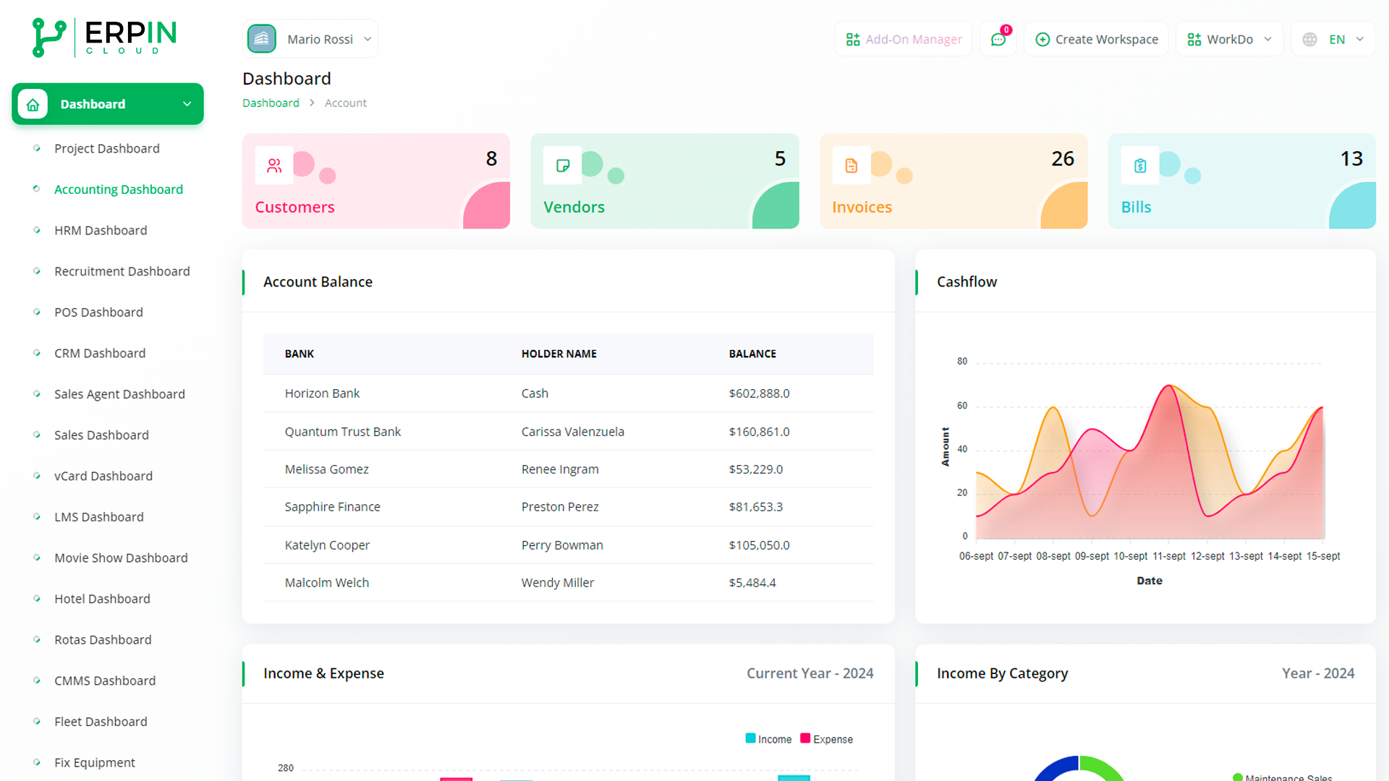Click the HOLDER NAME column header
The width and height of the screenshot is (1389, 781).
(x=559, y=354)
